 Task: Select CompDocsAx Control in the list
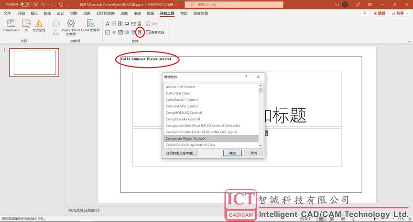[x=211, y=119]
